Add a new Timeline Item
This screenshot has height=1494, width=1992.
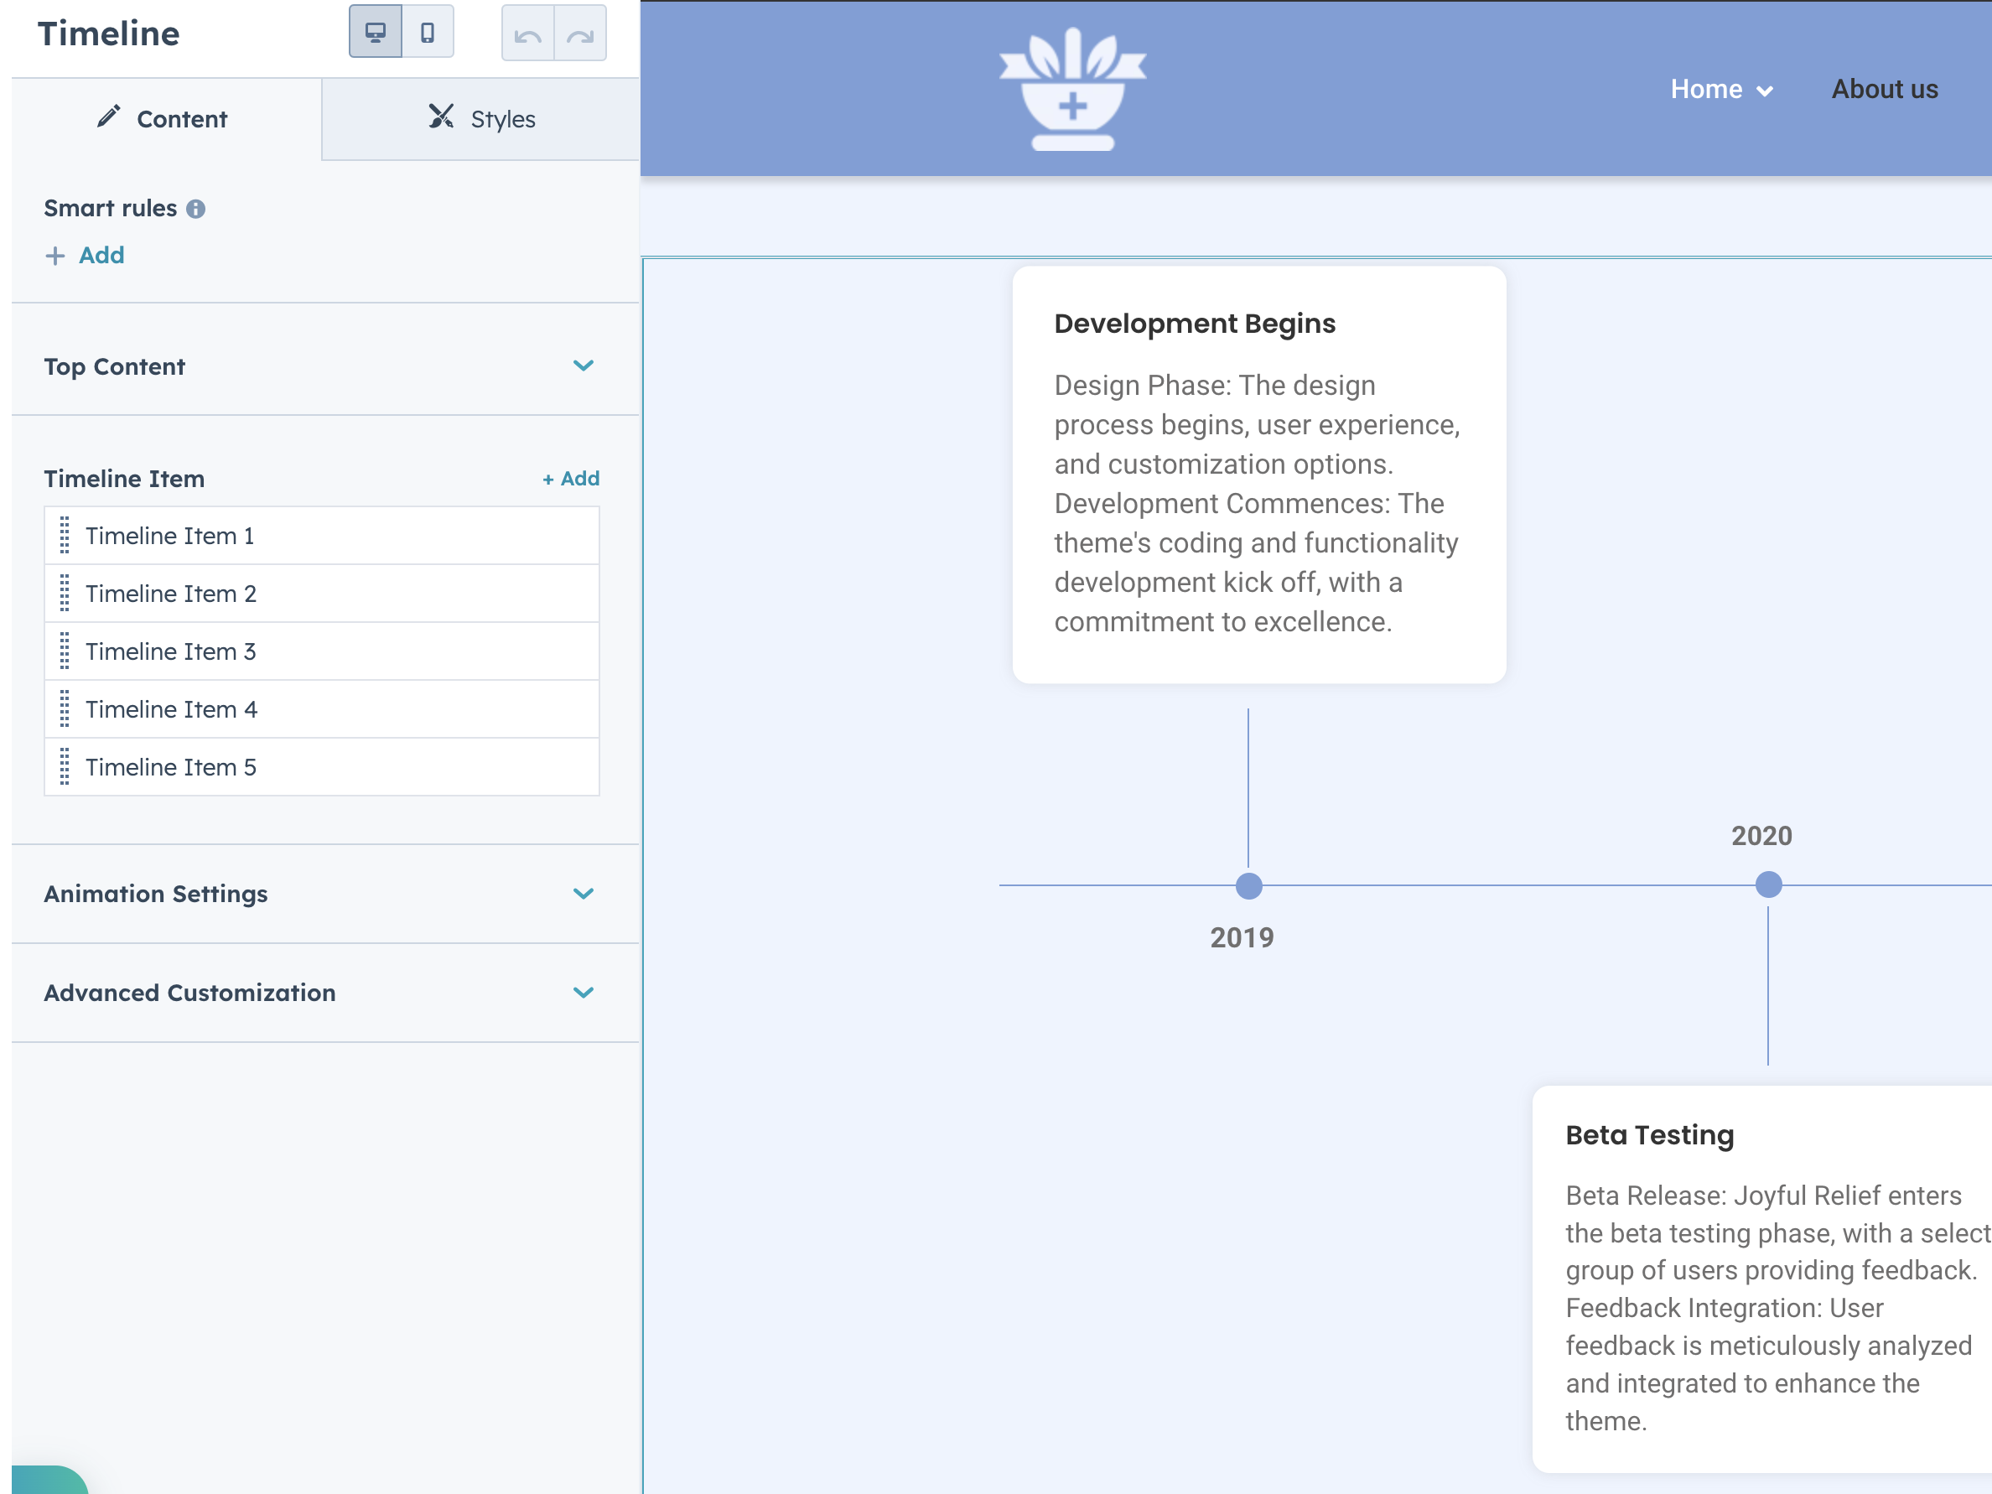(571, 478)
